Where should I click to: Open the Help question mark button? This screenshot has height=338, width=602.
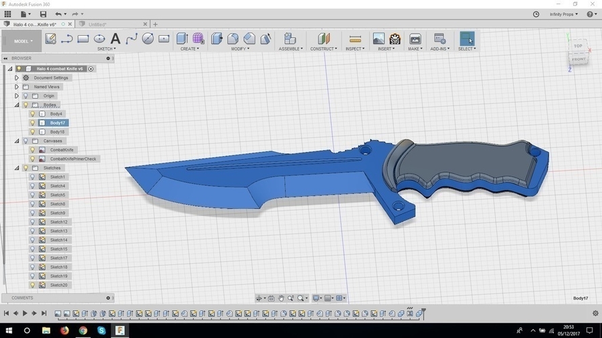pyautogui.click(x=590, y=14)
